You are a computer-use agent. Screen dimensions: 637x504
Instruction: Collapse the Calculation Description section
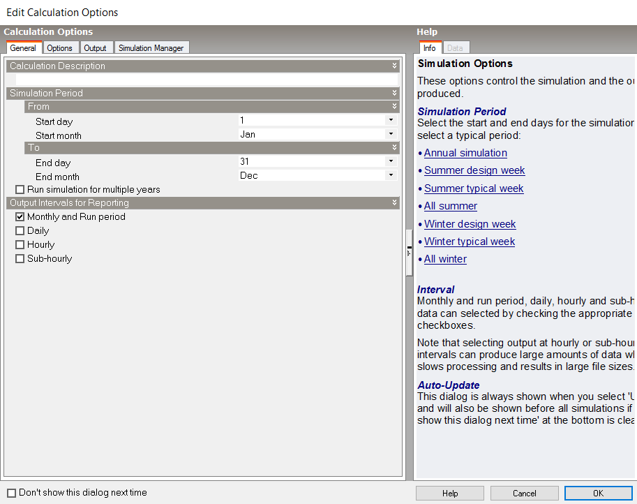[394, 66]
